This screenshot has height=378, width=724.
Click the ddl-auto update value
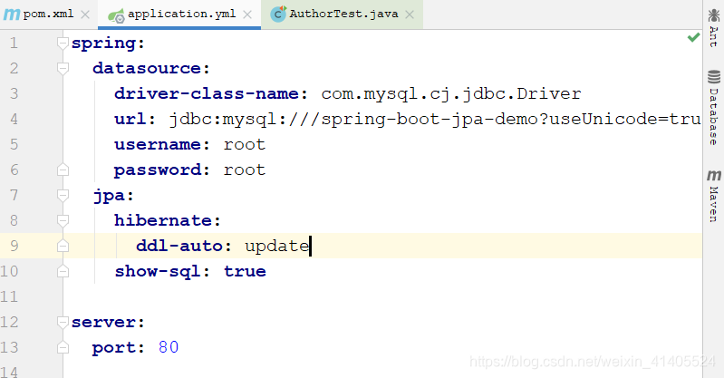point(276,246)
